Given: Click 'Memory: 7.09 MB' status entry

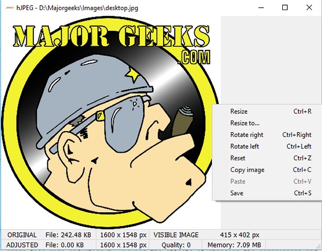Looking at the screenshot, I should coord(234,245).
